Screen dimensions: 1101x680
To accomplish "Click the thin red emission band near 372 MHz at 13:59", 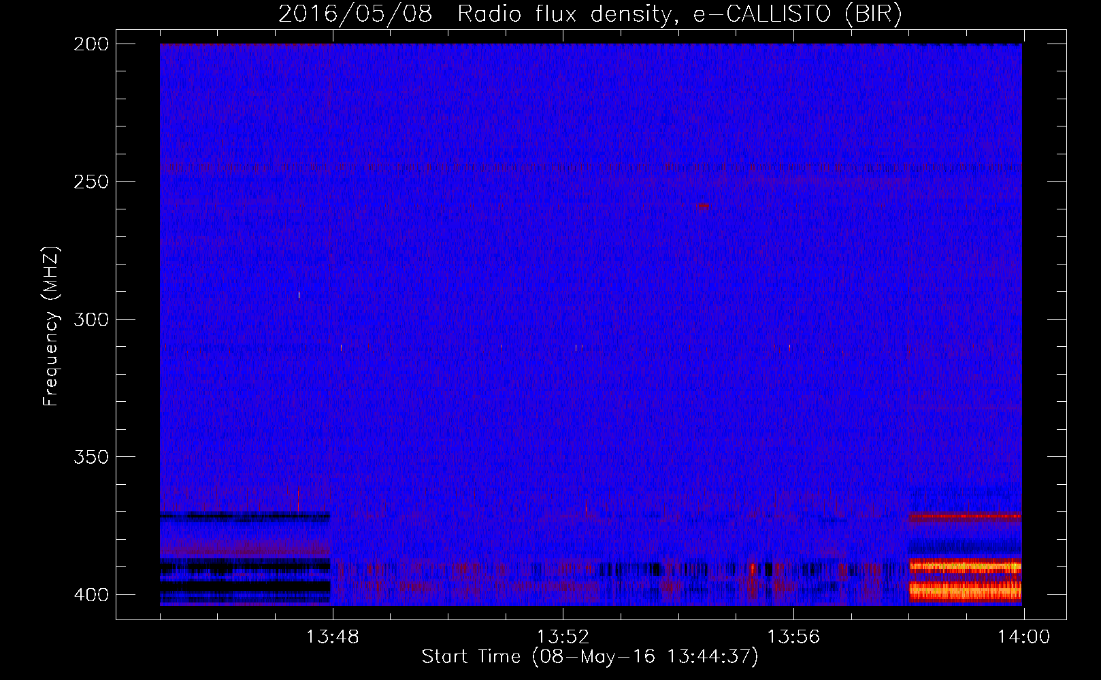I will coord(966,516).
